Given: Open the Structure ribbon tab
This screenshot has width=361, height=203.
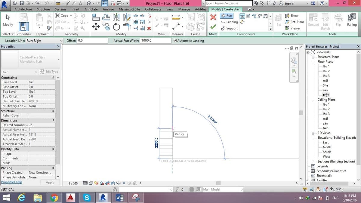Looking at the screenshot, I should (x=43, y=9).
